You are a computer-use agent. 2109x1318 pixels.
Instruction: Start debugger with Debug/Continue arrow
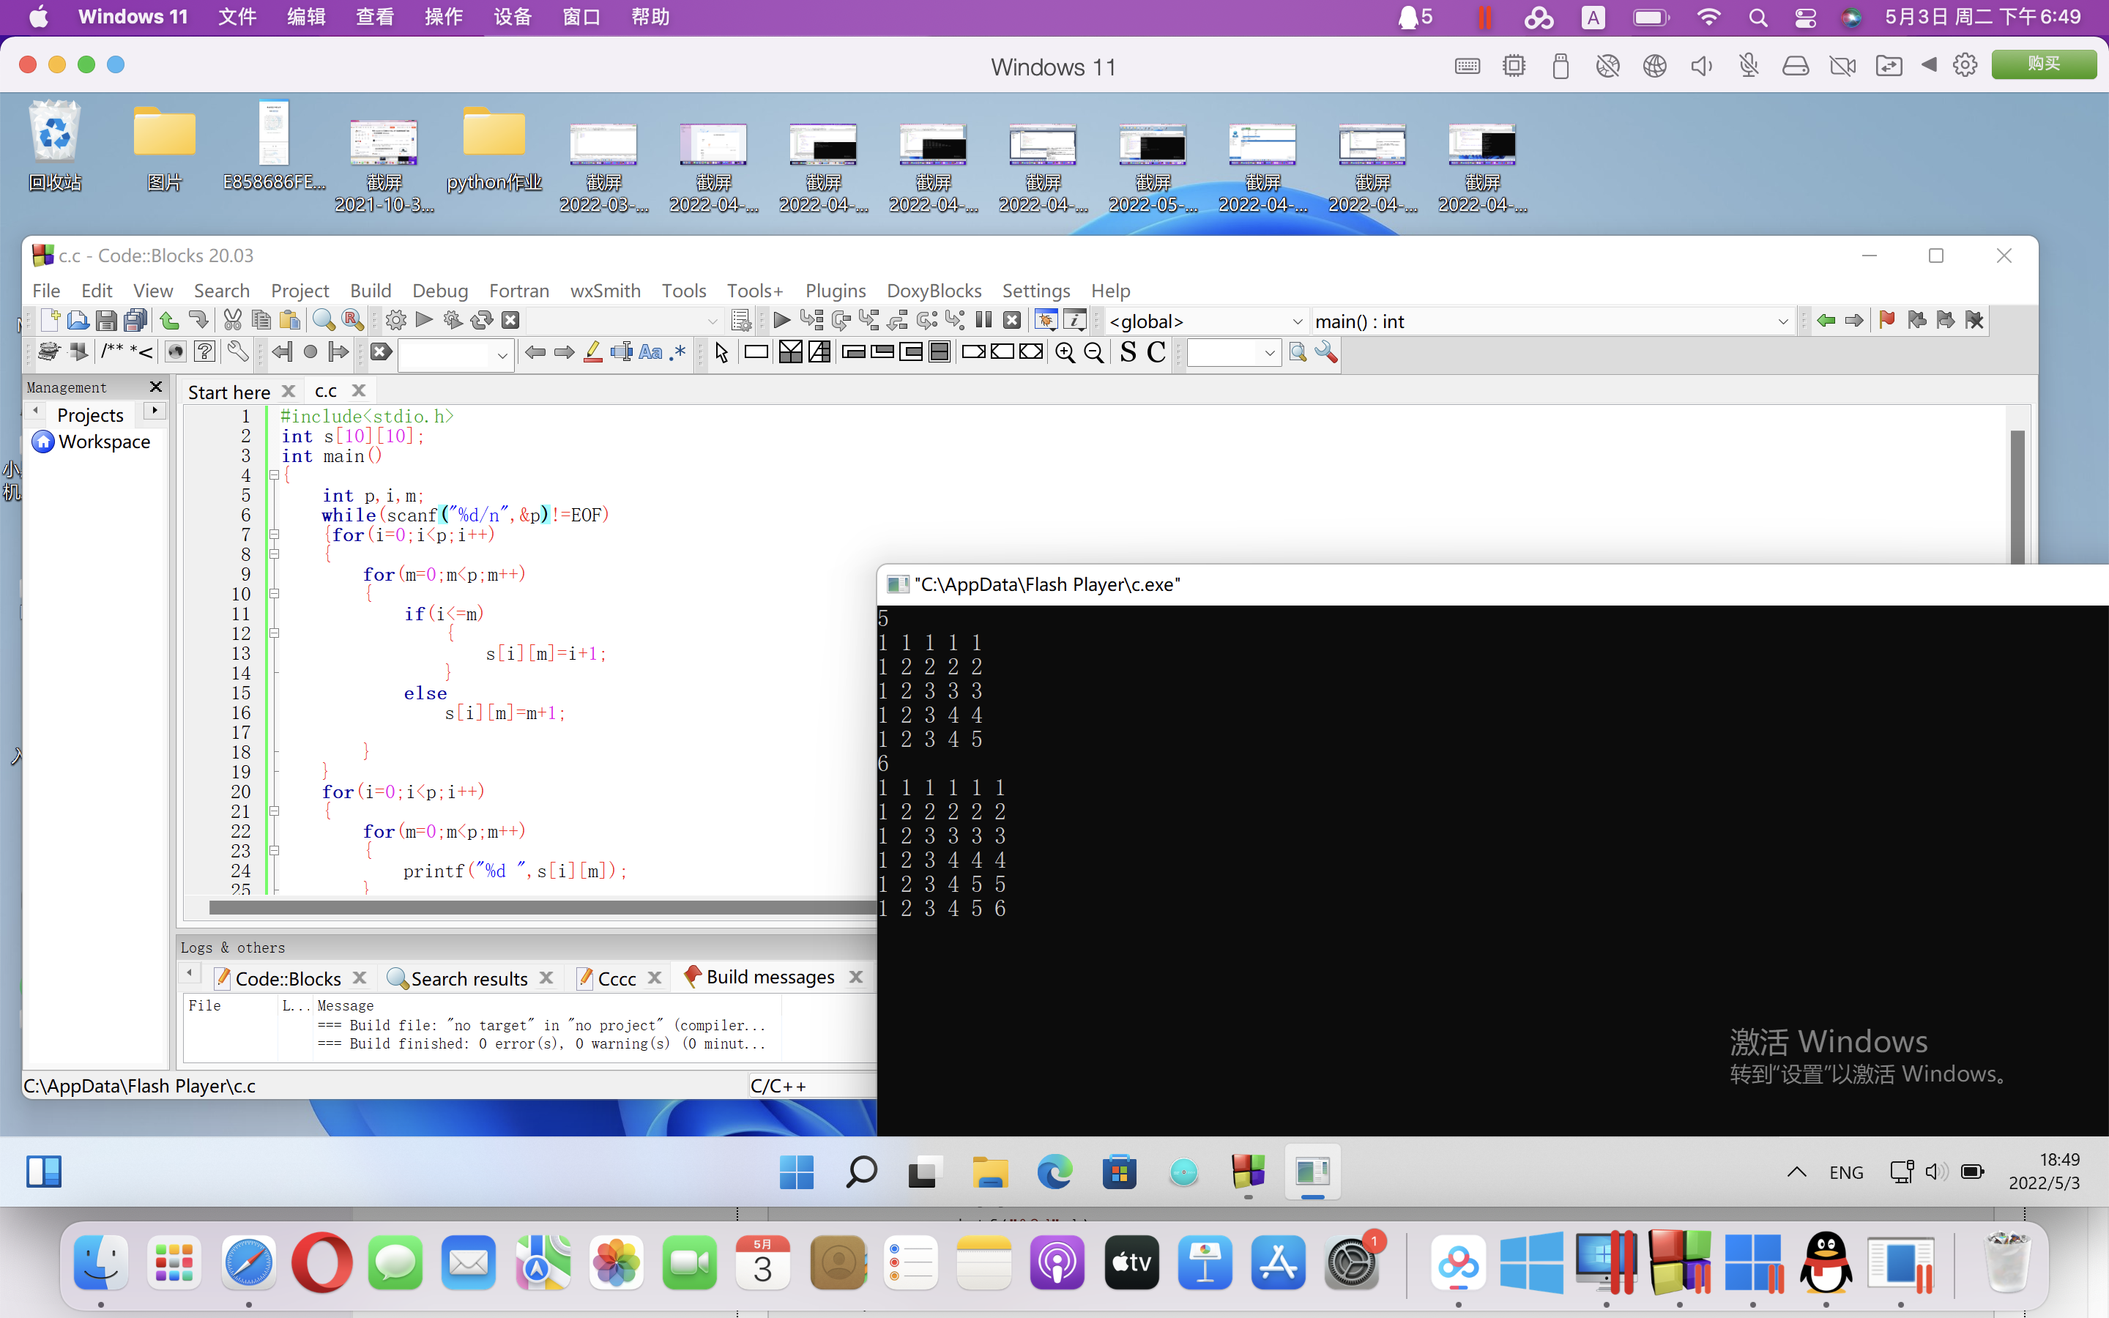782,320
